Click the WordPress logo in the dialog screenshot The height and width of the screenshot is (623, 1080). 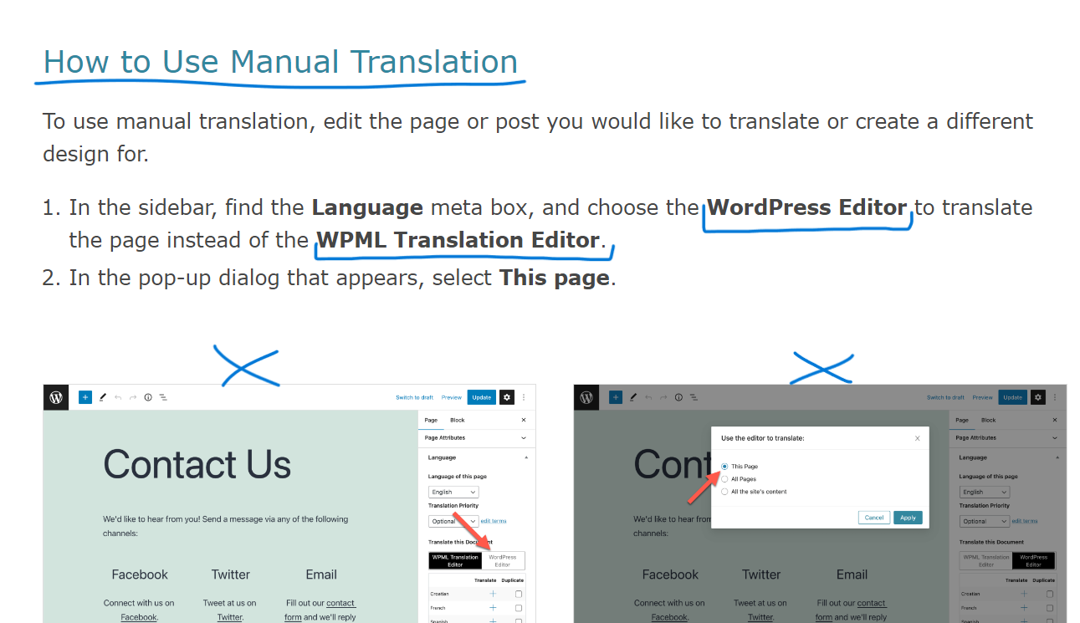(586, 397)
